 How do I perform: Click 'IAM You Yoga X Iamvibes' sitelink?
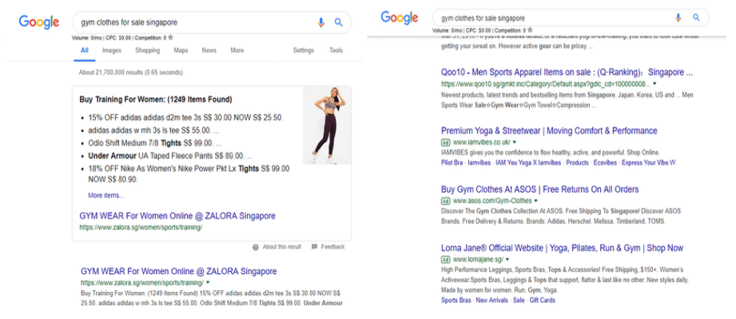528,162
